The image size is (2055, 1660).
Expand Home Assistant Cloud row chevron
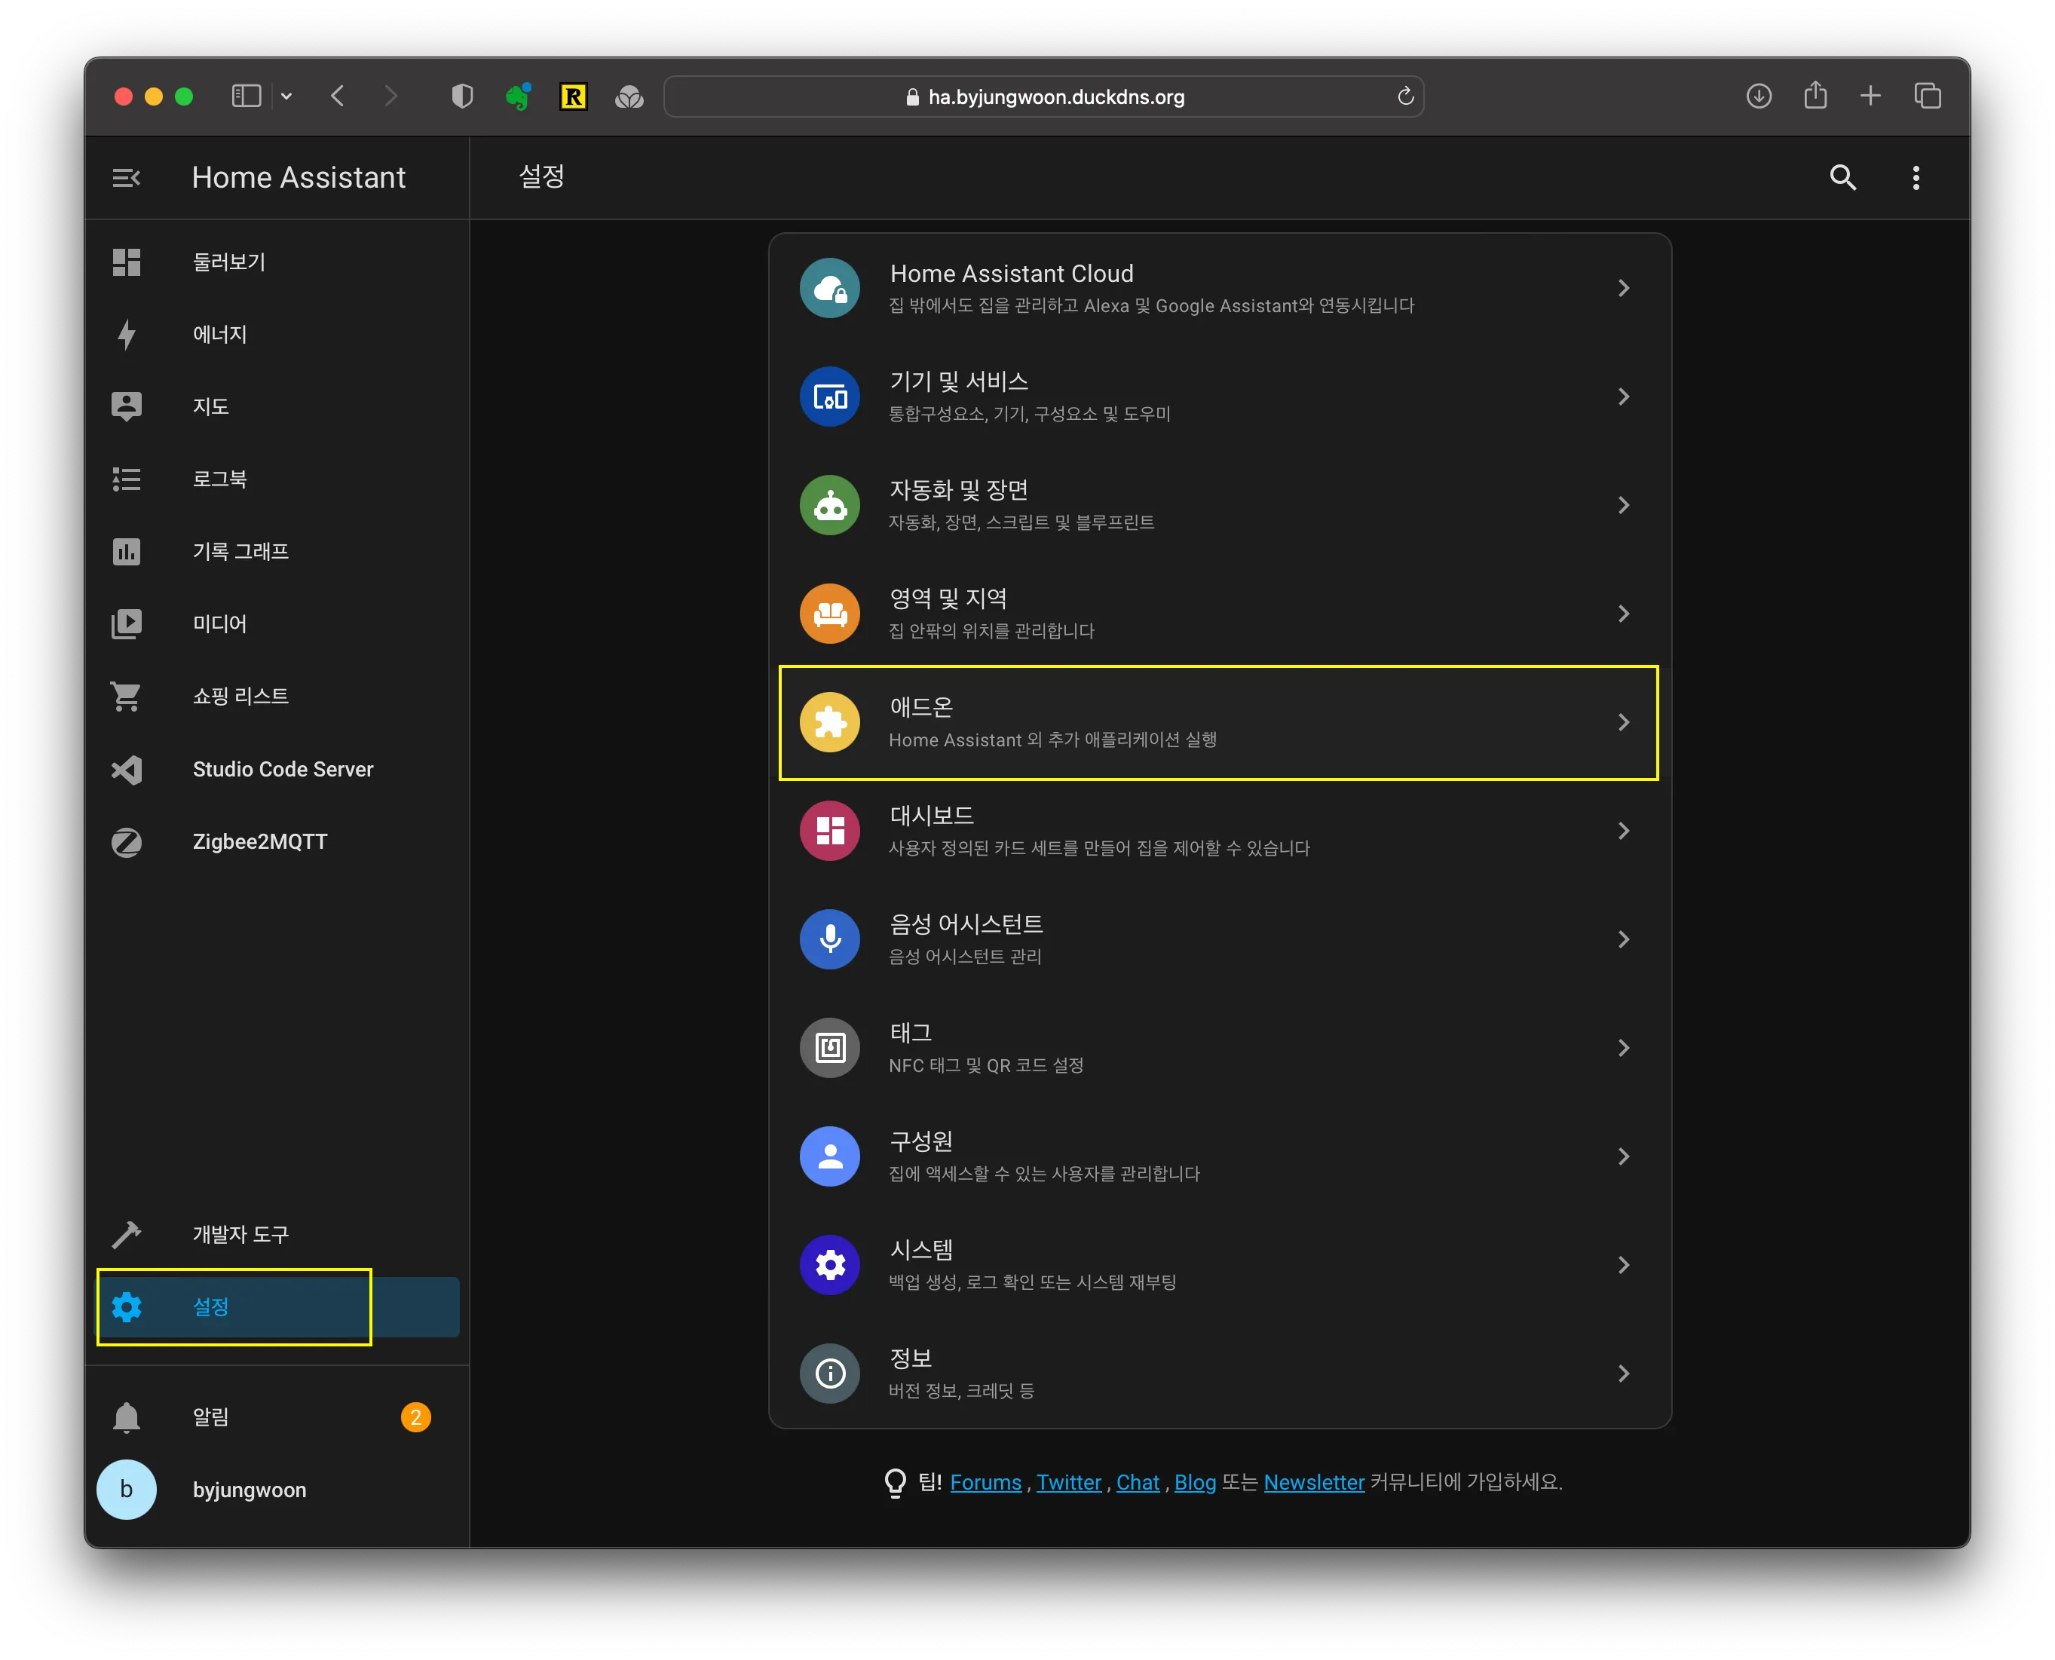pos(1623,288)
